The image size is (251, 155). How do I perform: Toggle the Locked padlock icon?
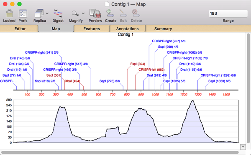click(9, 13)
